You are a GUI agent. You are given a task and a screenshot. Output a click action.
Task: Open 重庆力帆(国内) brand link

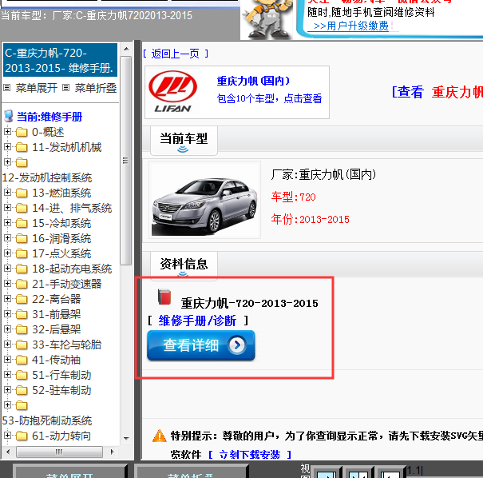[253, 81]
